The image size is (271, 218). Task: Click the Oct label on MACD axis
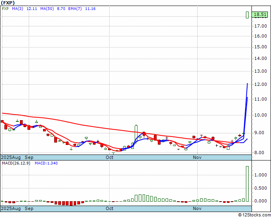110,208
